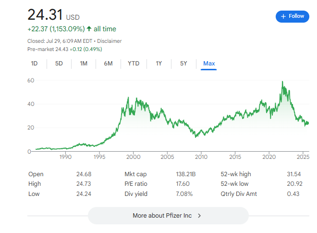Screen dimensions: 317x233
Task: Click the Mkt cap value 138.21B
Action: pos(186,174)
